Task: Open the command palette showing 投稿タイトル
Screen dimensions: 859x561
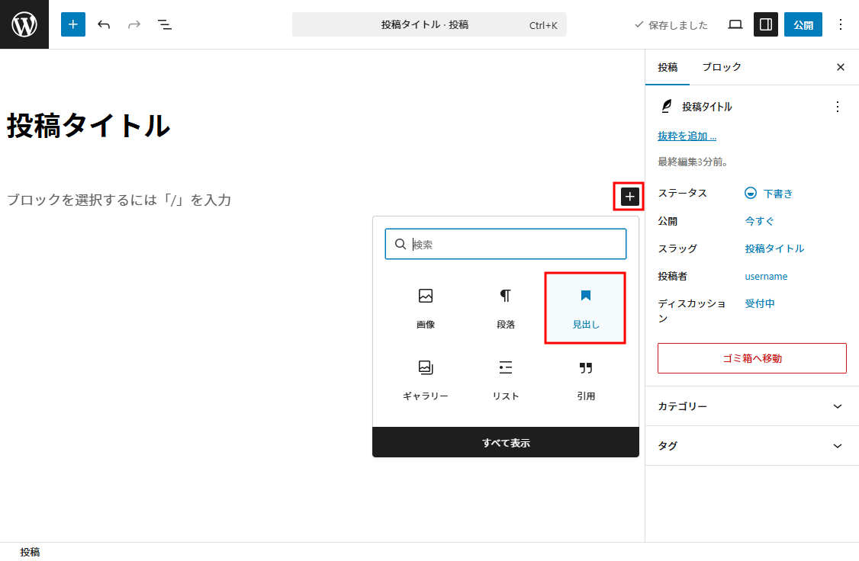Action: (429, 24)
